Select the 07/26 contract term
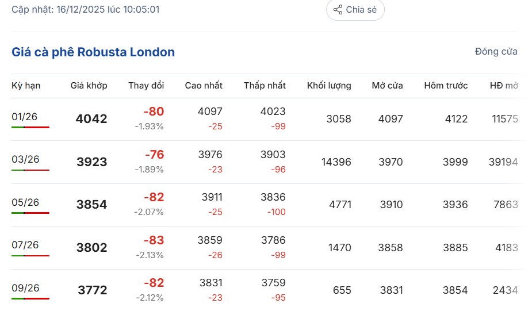The height and width of the screenshot is (311, 532). [25, 245]
